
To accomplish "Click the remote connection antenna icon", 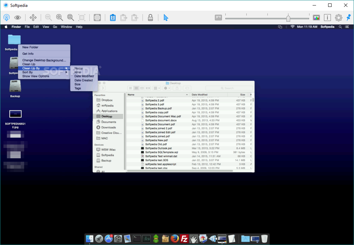I will pos(7,17).
